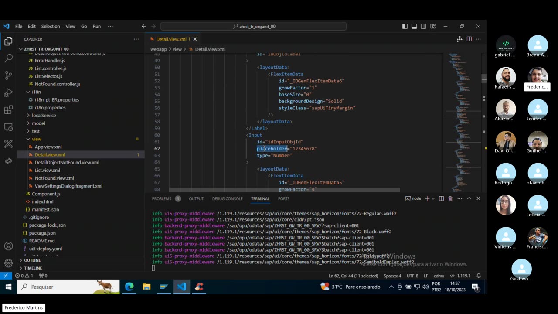Open the Windows Start menu

[8, 287]
